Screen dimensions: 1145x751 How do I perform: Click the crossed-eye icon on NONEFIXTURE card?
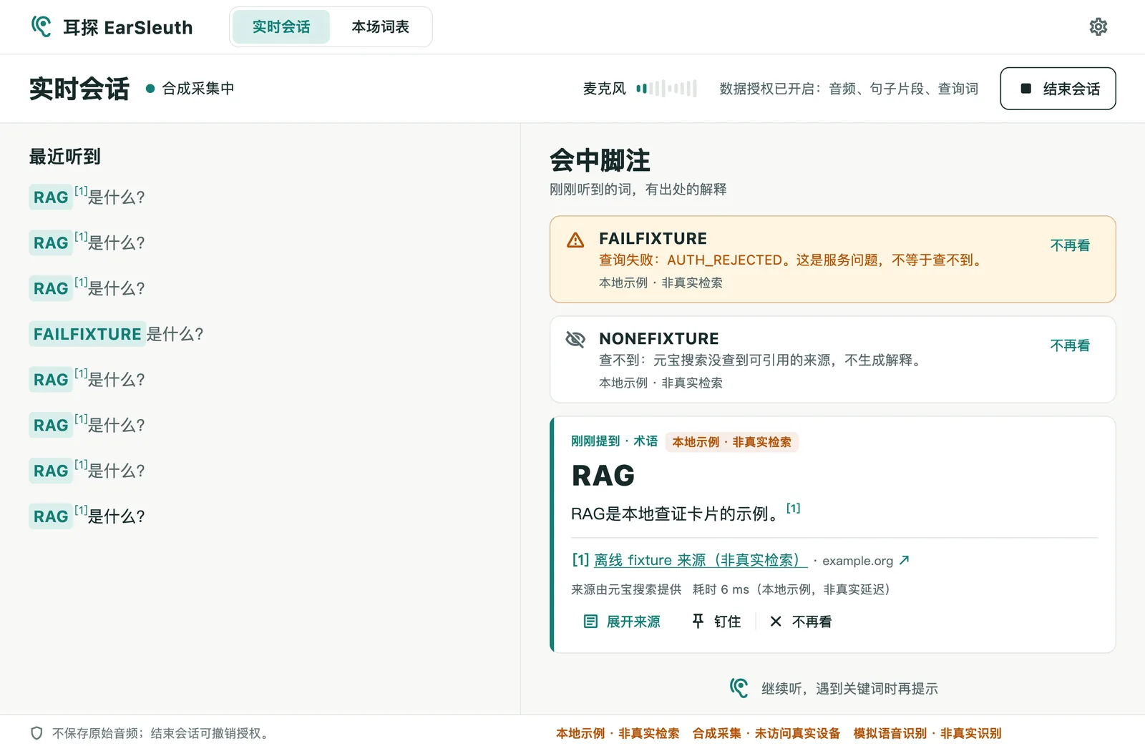tap(575, 339)
